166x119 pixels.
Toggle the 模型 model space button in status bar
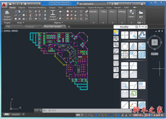coord(79,115)
